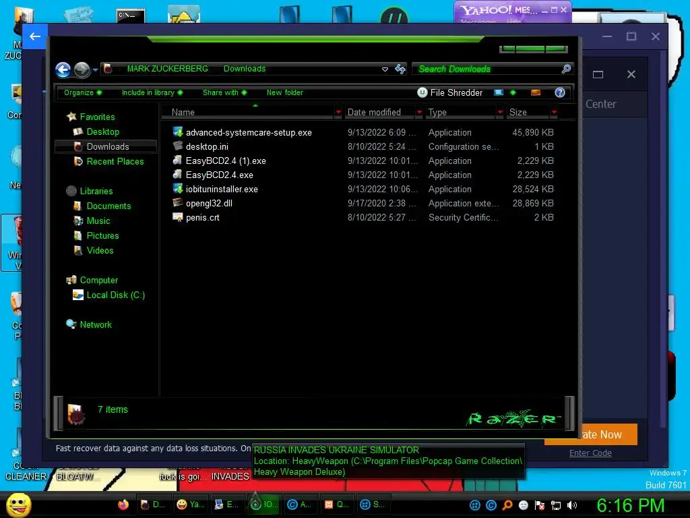690x518 pixels.
Task: Sort by Size column header
Action: 528,113
